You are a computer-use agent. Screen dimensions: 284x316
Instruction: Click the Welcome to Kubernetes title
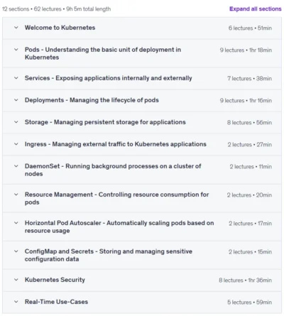[60, 28]
